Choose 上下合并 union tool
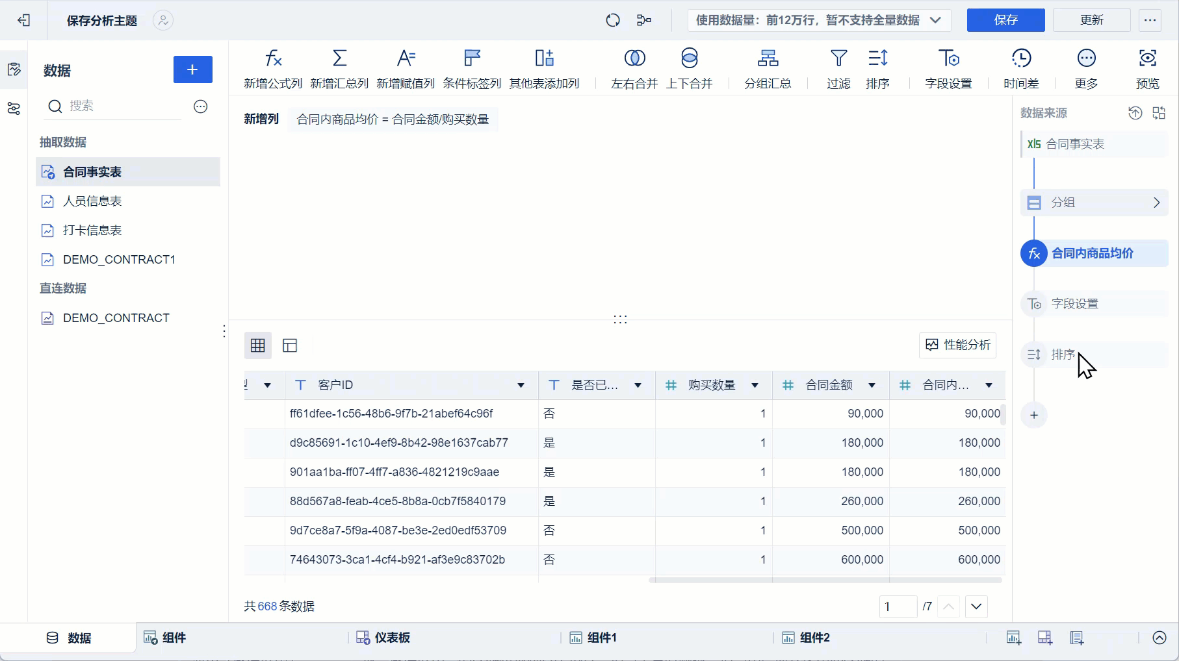Screen dimensions: 1179x661 [x=690, y=69]
